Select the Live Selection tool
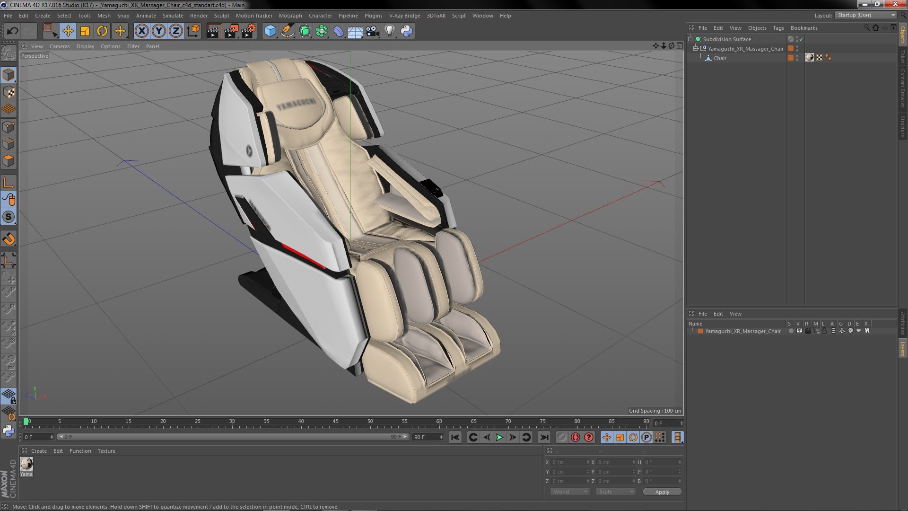 (x=50, y=31)
